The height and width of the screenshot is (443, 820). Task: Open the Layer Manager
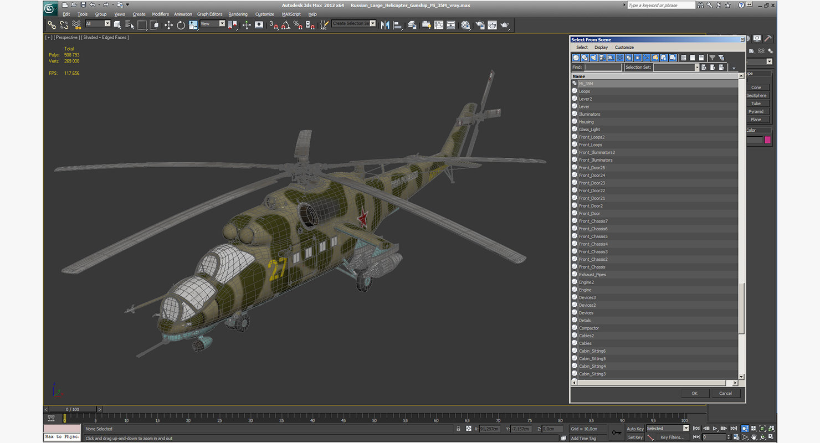(x=412, y=25)
